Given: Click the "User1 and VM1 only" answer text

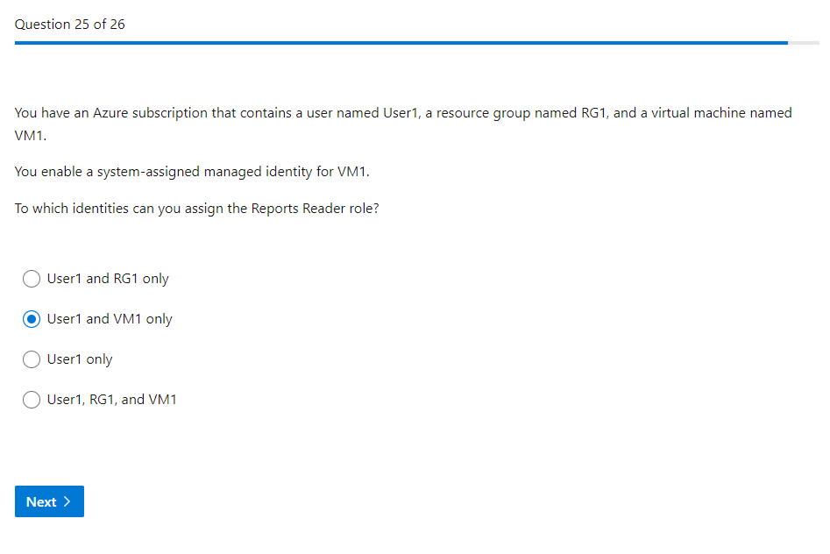Looking at the screenshot, I should pos(110,319).
